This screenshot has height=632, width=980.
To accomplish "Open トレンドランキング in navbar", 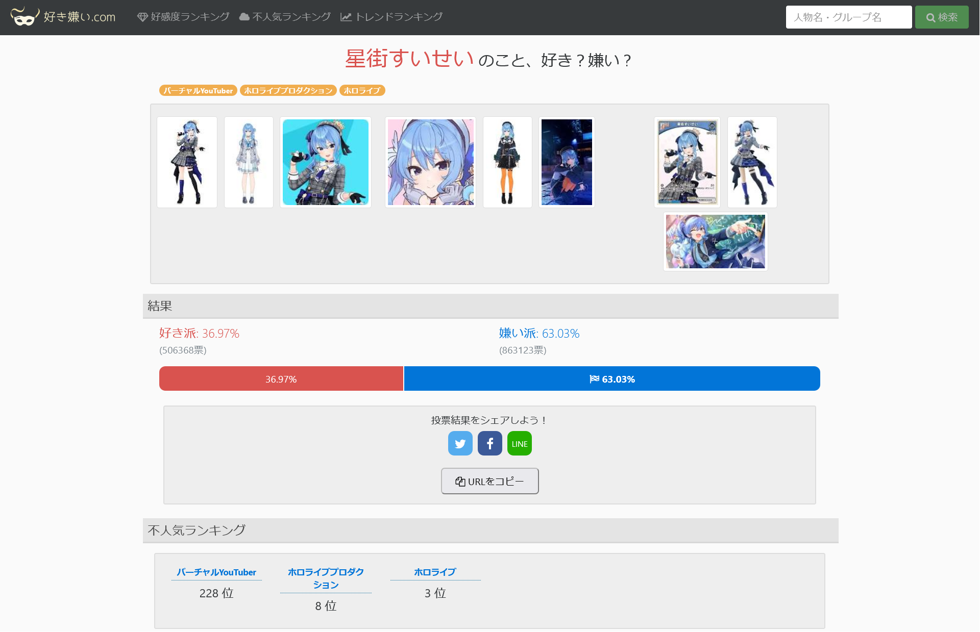I will tap(391, 17).
